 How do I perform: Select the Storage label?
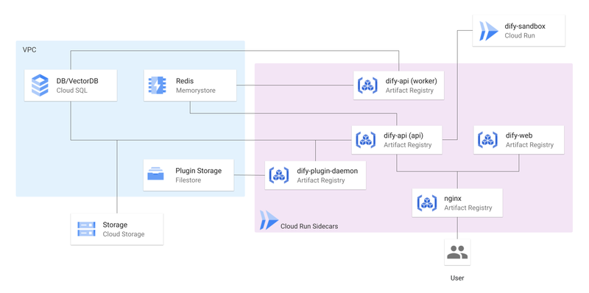115,225
